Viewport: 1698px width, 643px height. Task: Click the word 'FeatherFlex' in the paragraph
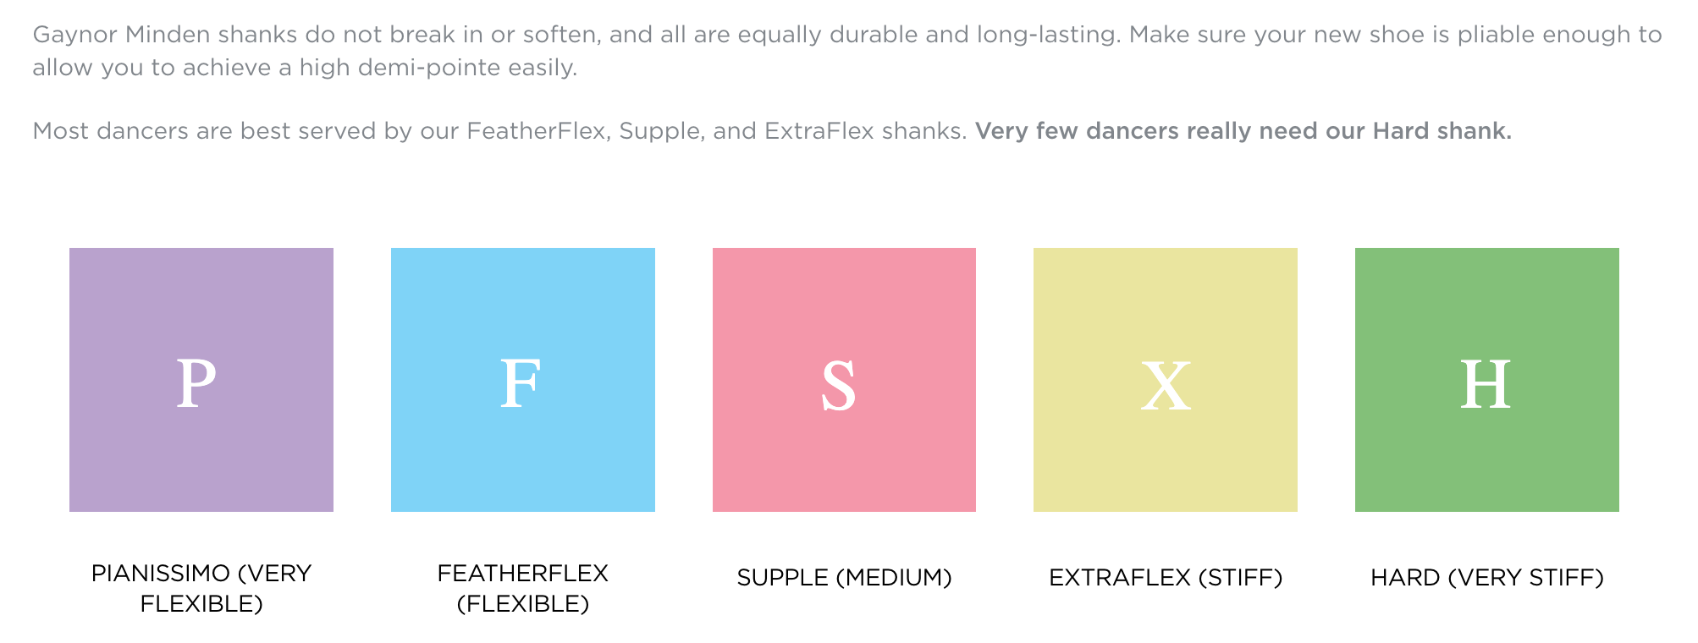tap(535, 131)
